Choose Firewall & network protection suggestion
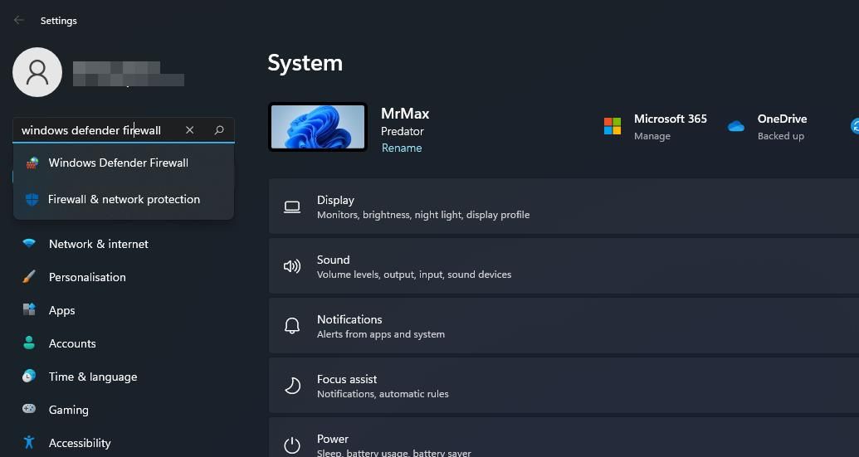859x457 pixels. [124, 199]
